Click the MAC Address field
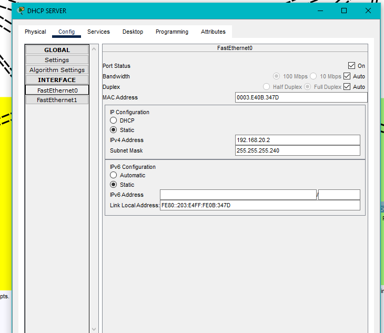 (x=300, y=97)
